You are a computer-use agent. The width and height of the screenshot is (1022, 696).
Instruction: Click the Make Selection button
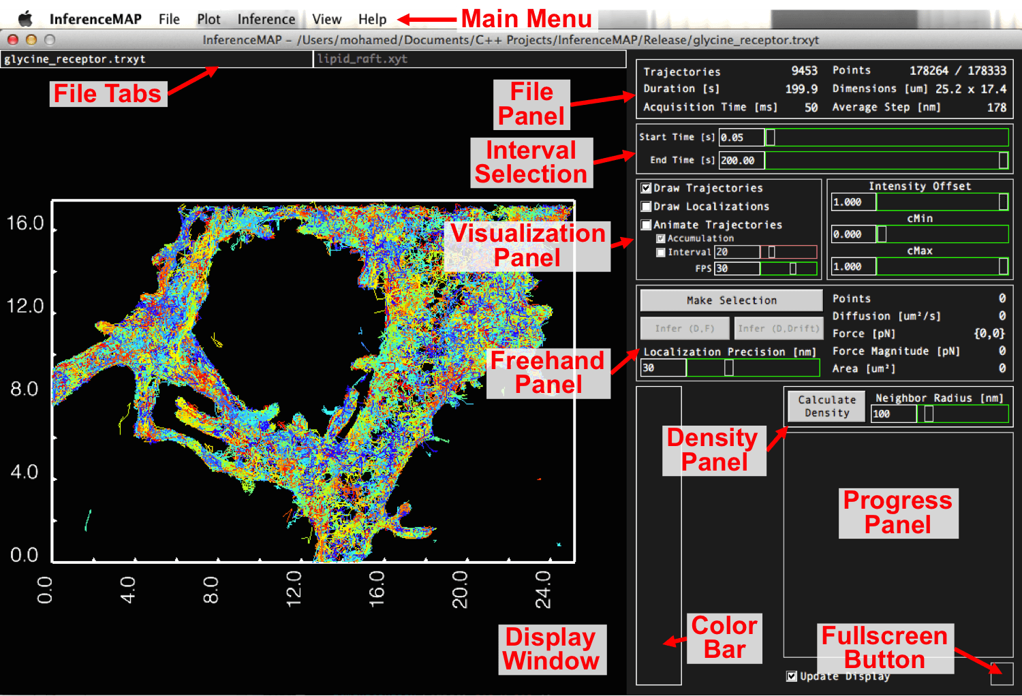click(731, 300)
